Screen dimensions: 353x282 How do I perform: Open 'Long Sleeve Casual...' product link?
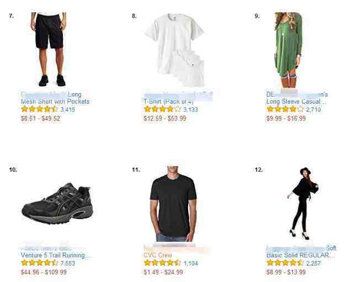coord(296,102)
